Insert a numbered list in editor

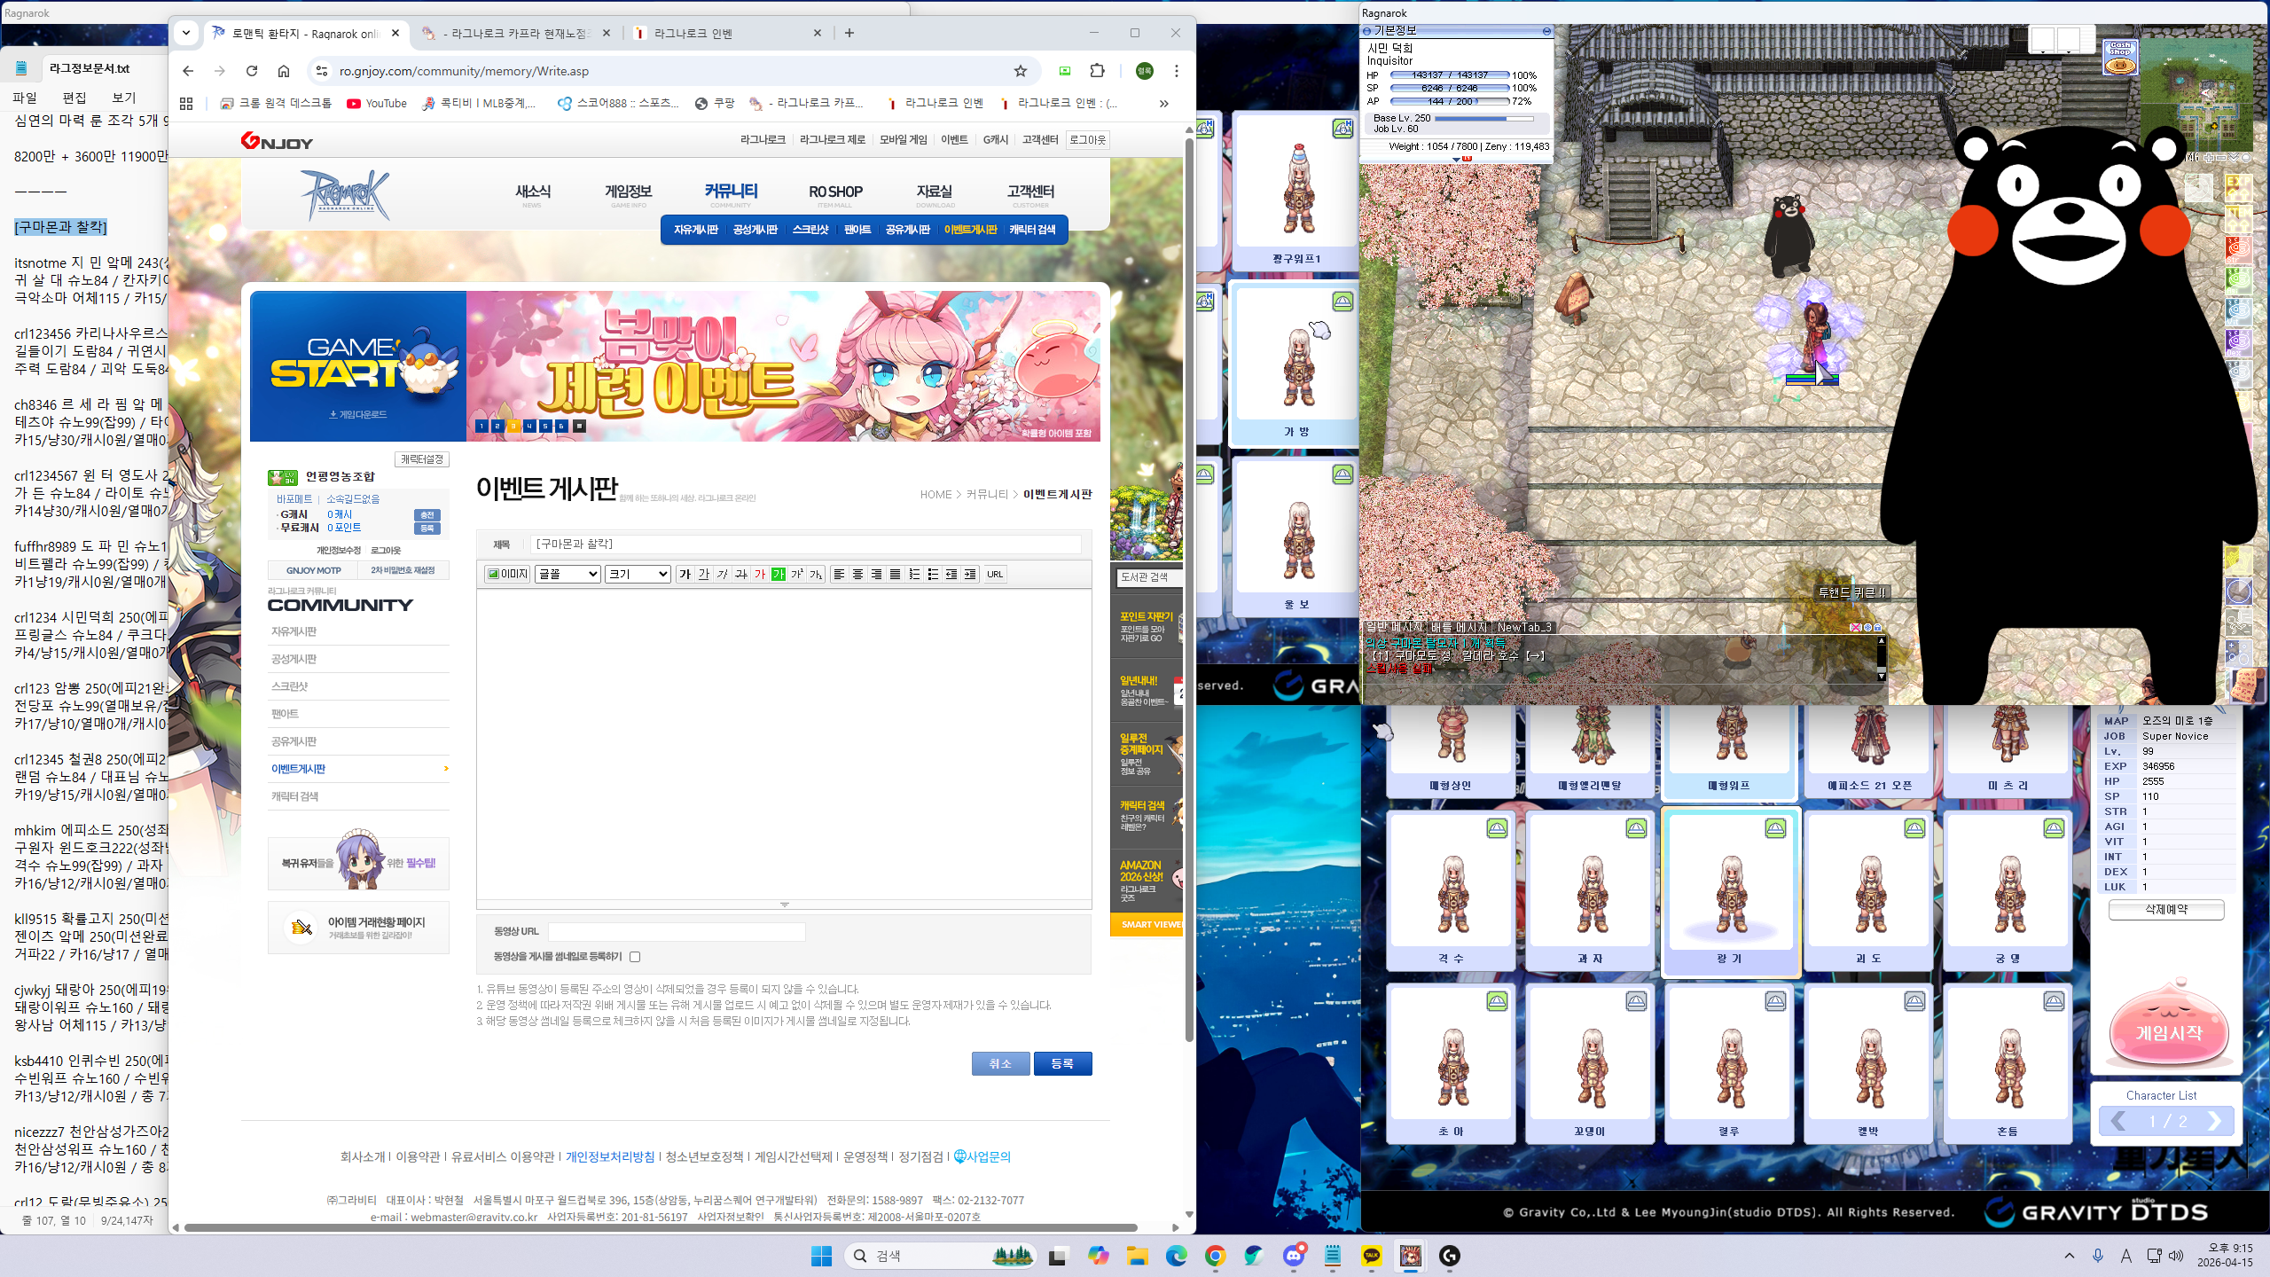tap(914, 574)
